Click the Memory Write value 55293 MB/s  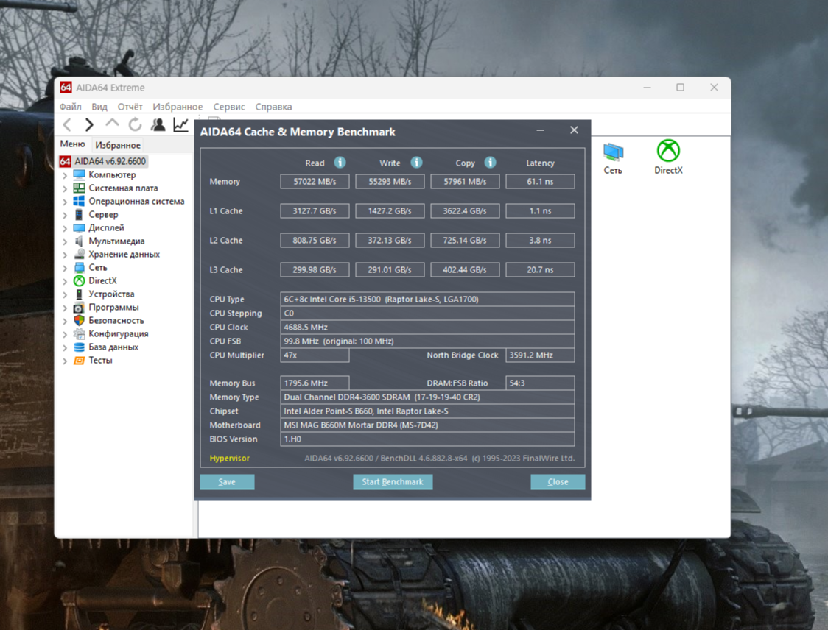click(390, 182)
